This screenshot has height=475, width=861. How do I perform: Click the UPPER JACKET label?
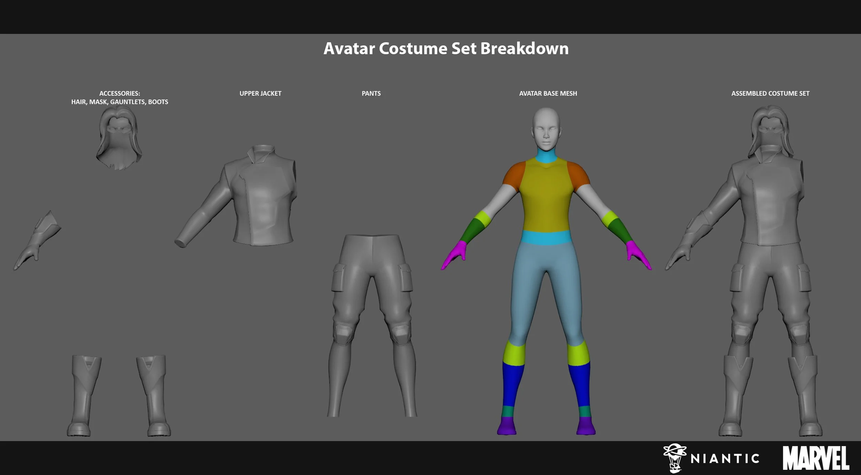pos(260,94)
